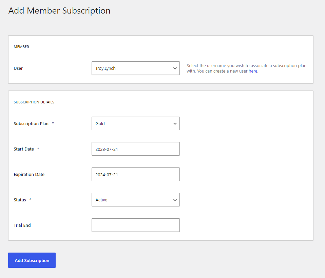Click the User field label

(x=18, y=68)
